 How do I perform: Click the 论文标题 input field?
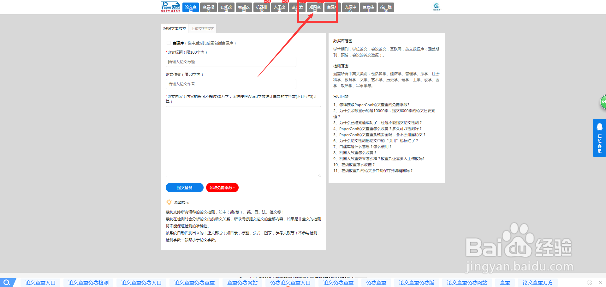click(x=231, y=62)
